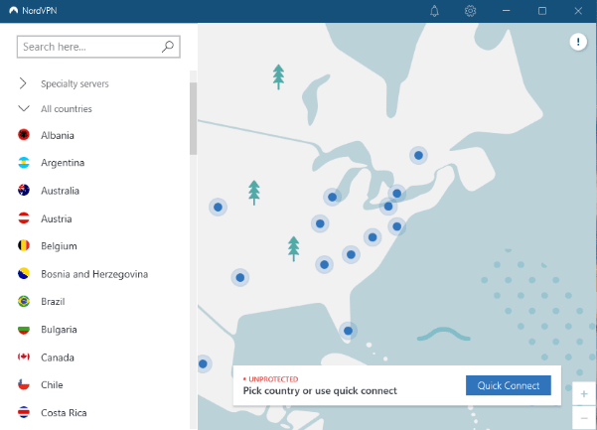597x430 pixels.
Task: Click the northernmost server pin on map
Action: [418, 155]
